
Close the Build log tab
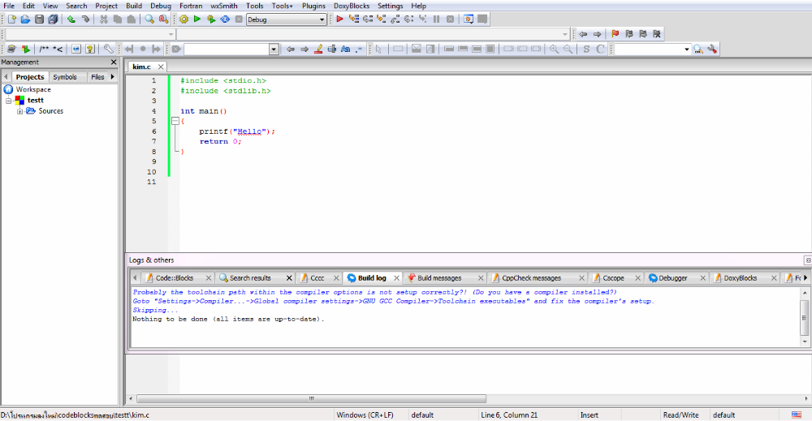[397, 278]
